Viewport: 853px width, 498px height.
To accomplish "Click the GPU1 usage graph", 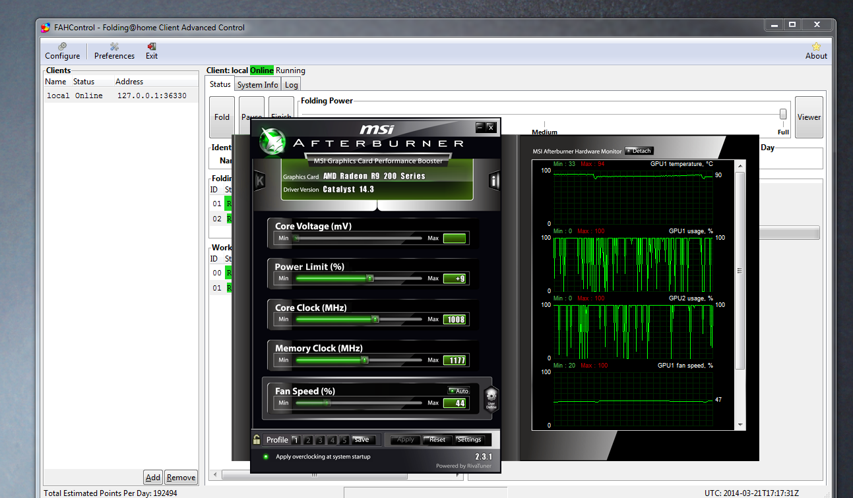I will 633,264.
